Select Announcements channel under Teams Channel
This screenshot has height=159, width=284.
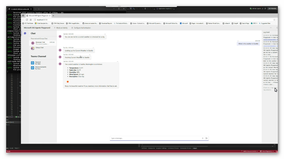[x=43, y=68]
